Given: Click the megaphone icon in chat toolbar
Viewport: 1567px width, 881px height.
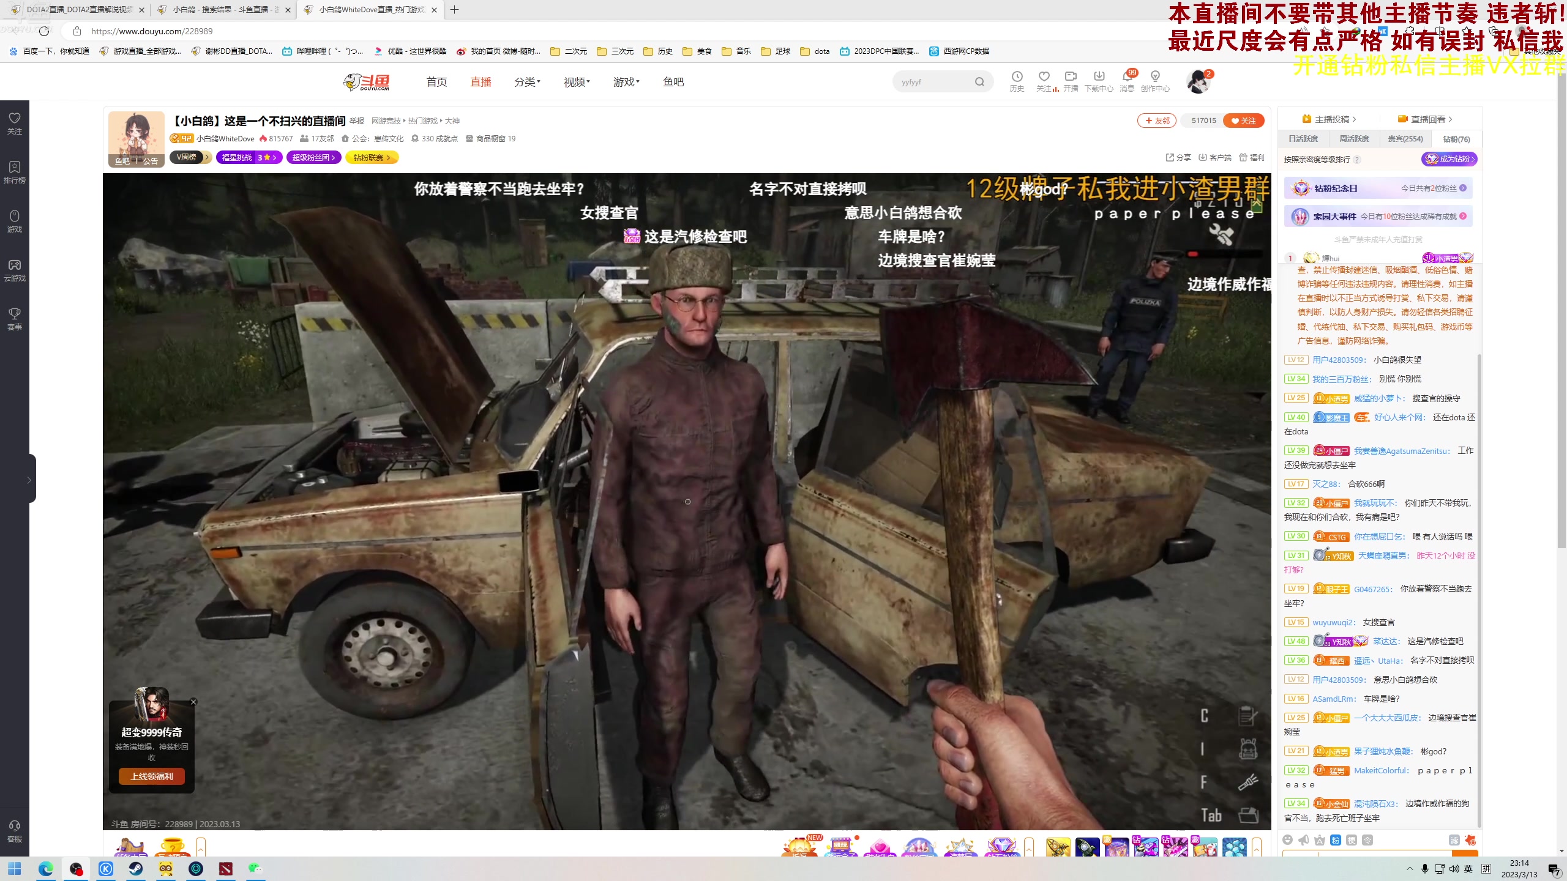Looking at the screenshot, I should point(1304,840).
